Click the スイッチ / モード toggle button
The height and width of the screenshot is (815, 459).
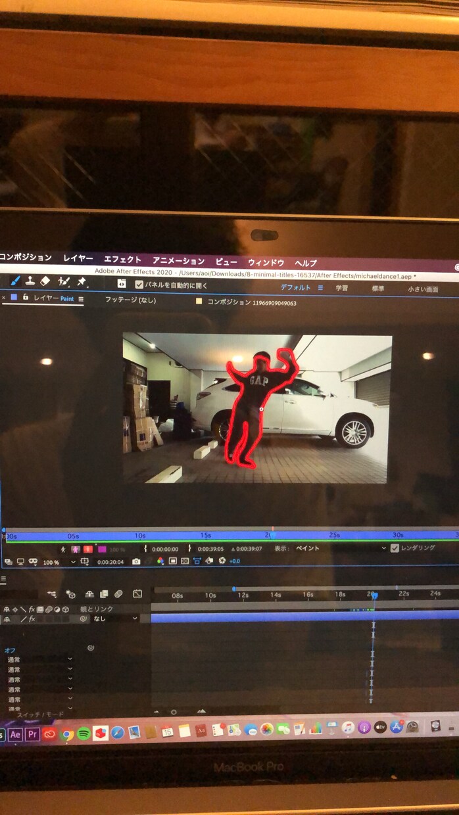point(40,714)
